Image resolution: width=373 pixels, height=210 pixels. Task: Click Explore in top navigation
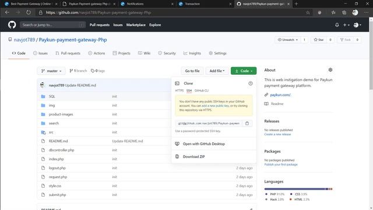pos(155,24)
